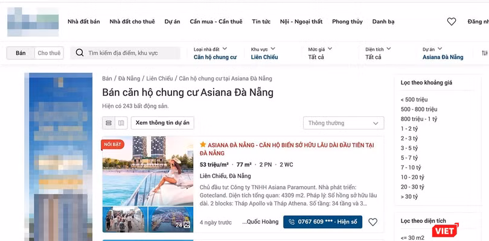Open Cần mua - Cần thuê menu
Screen dimensions: 489x241
click(216, 22)
